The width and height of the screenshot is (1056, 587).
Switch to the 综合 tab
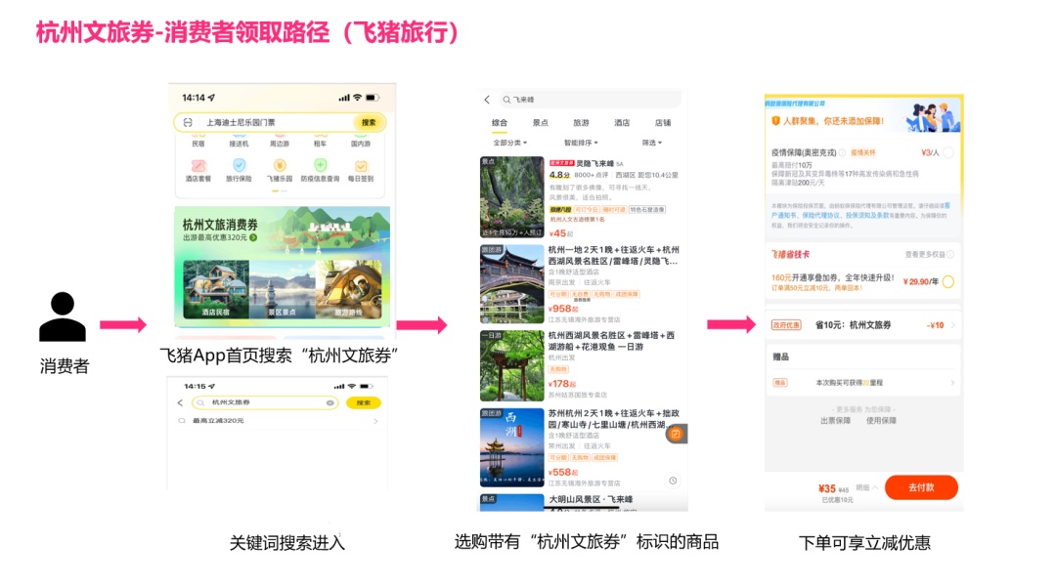coord(499,123)
